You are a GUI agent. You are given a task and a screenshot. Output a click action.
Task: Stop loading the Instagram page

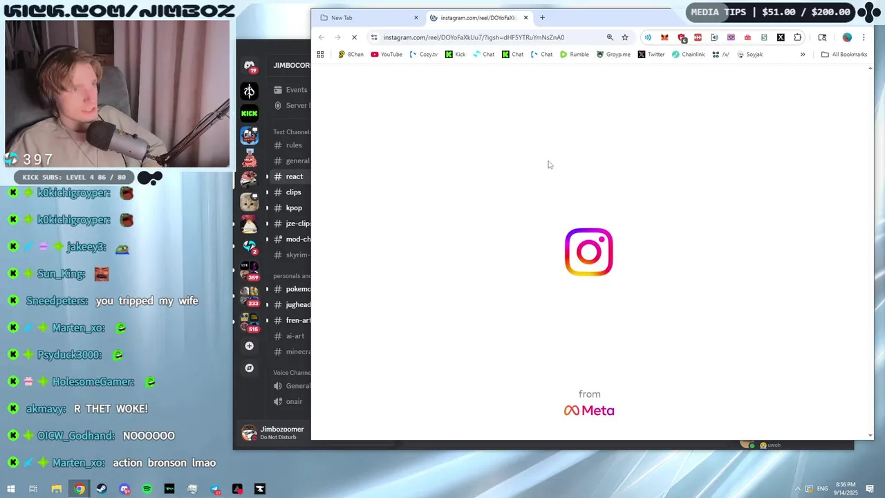point(354,37)
